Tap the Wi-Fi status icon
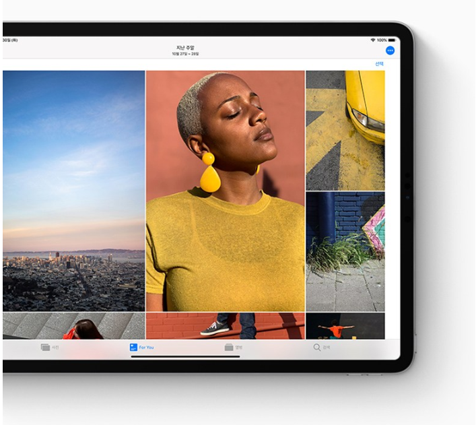This screenshot has height=425, width=476. 373,40
